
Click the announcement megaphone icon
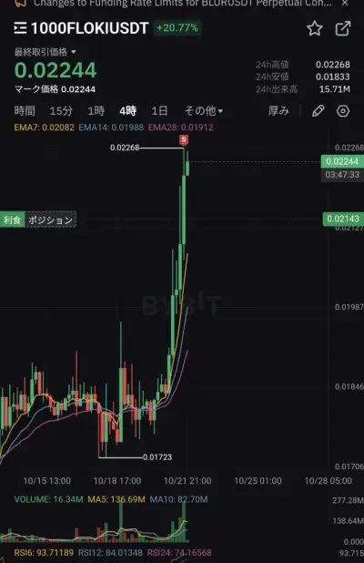[x=20, y=4]
